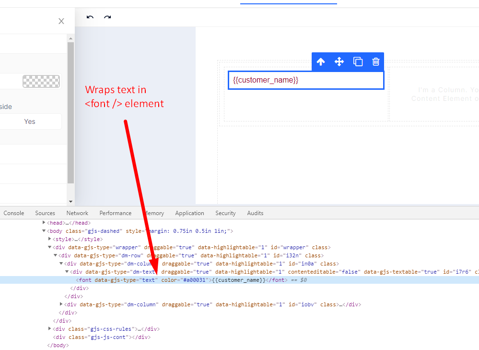Close the settings panel with the X icon

[x=61, y=21]
